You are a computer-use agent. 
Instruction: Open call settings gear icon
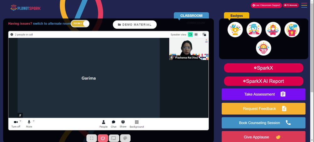click(12, 35)
